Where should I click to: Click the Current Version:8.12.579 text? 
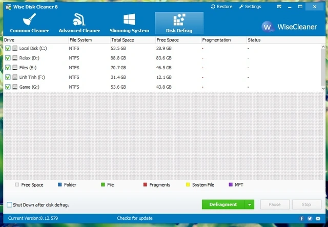33,218
